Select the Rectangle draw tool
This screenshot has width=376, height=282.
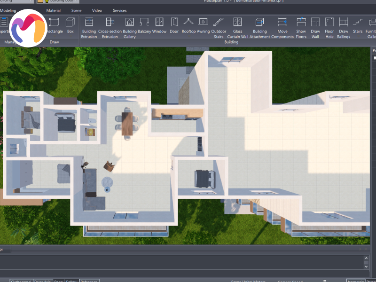pos(55,25)
